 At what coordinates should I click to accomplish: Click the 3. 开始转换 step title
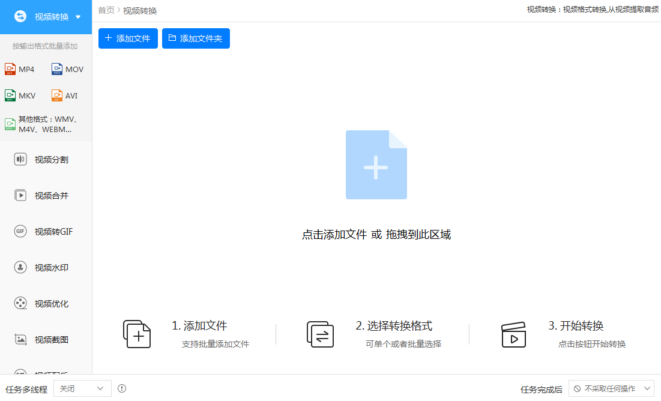coord(576,325)
